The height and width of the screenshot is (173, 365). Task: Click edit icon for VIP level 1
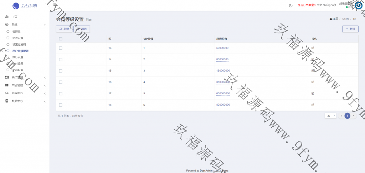click(x=313, y=48)
